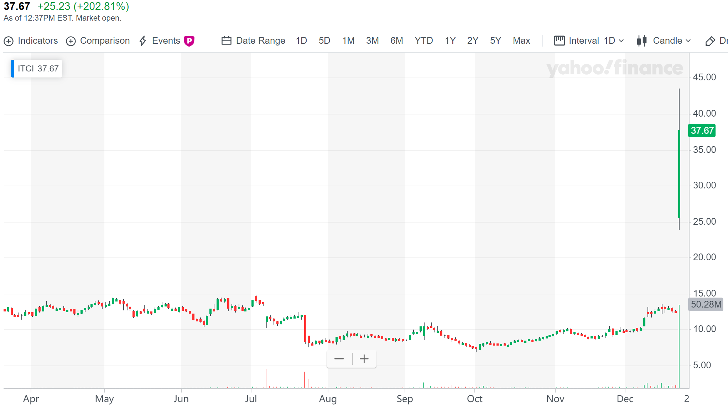Image resolution: width=728 pixels, height=411 pixels.
Task: Click the Interval ruler icon
Action: [x=559, y=41]
